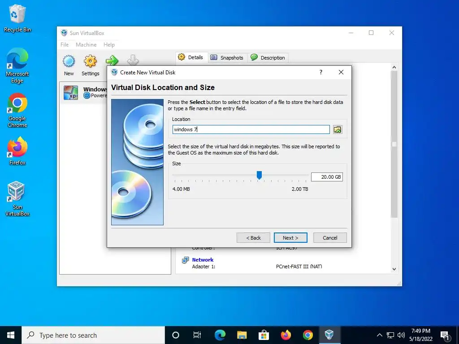Click the New virtual machine toolbar icon
459x344 pixels.
coord(69,61)
